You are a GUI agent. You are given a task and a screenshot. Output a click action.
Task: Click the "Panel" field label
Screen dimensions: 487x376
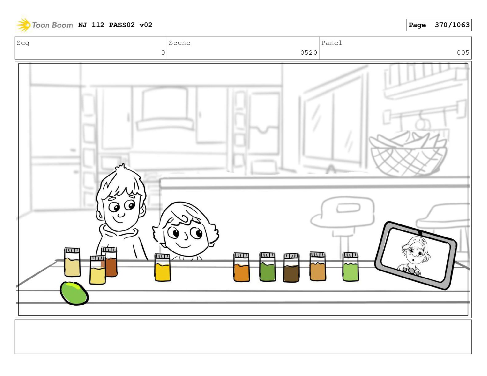pos(332,43)
